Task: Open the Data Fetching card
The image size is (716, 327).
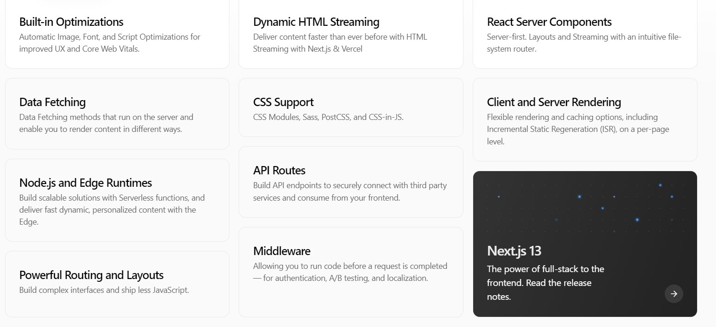Action: coord(117,113)
